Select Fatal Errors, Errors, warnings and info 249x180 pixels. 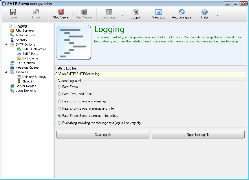pyautogui.click(x=59, y=108)
